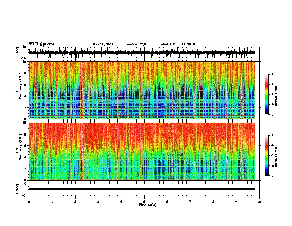This screenshot has height=226, width=292.
Task: Click the "4" kHz tick of ch.2 spectrogram
Action: click(x=26, y=157)
